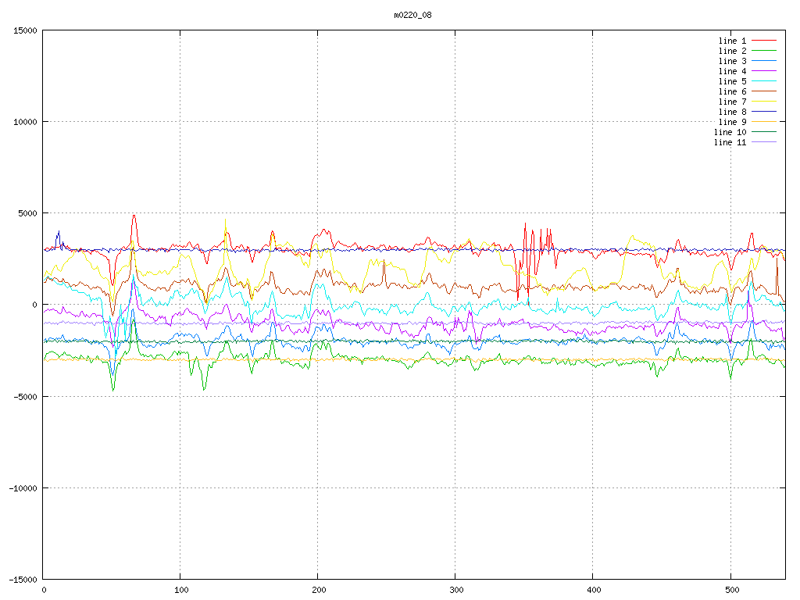Select the 300 x-axis tick label
This screenshot has width=800, height=600.
click(x=455, y=590)
